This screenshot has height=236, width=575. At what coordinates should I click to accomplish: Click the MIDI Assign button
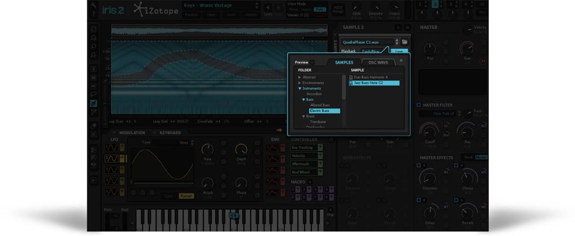tap(338, 9)
